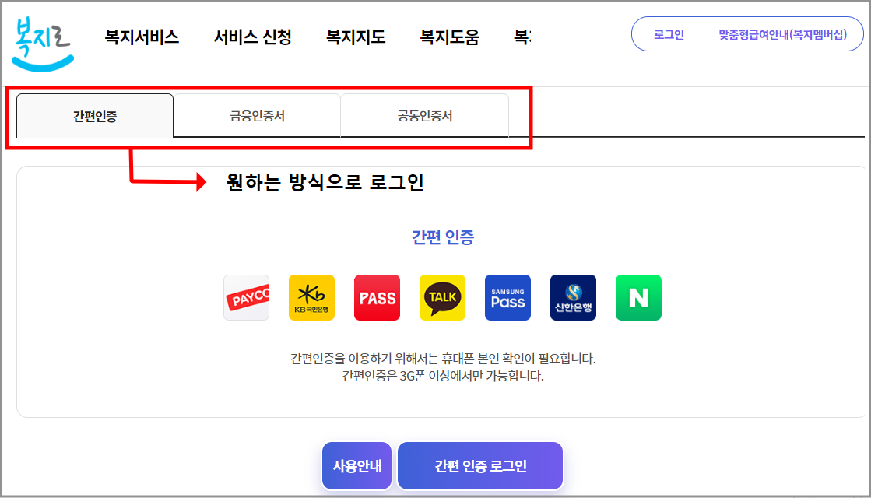The image size is (871, 498).
Task: Switch to the 금융인증서 tab
Action: (x=258, y=115)
